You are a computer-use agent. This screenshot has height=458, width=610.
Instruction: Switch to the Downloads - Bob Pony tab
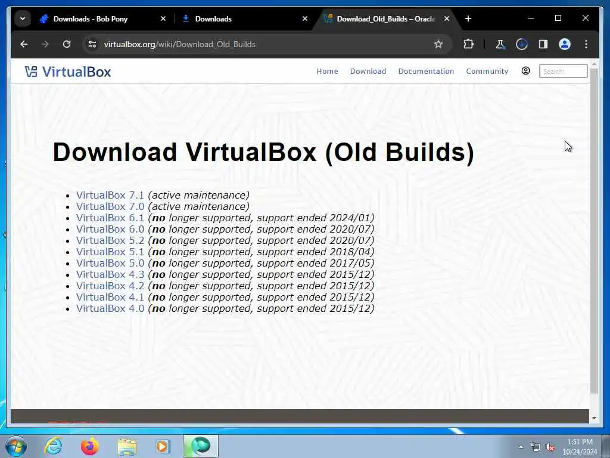point(103,18)
